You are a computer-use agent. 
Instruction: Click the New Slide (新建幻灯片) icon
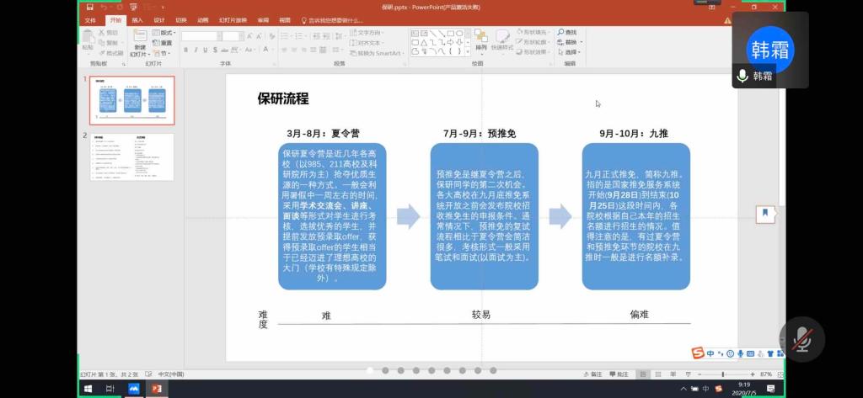139,36
